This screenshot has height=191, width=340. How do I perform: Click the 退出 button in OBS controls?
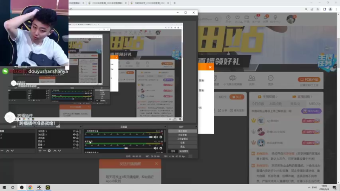coord(183,146)
